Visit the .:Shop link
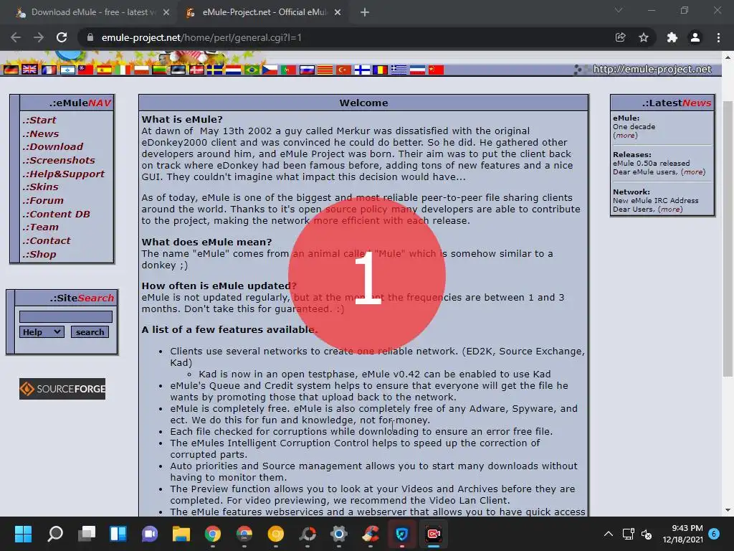Screen dimensions: 734x551 [39, 255]
